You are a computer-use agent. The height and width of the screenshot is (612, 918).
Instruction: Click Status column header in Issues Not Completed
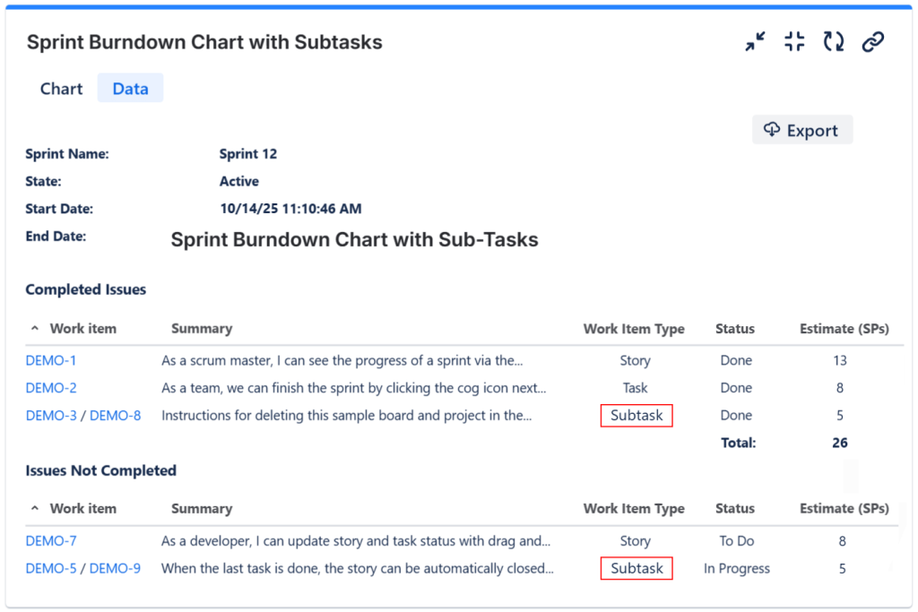click(735, 509)
